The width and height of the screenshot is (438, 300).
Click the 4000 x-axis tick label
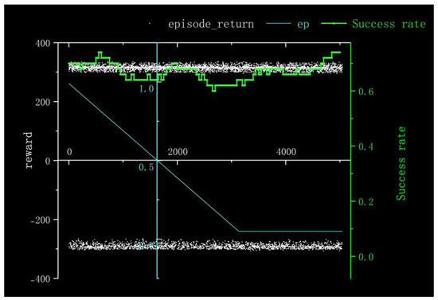click(x=286, y=152)
